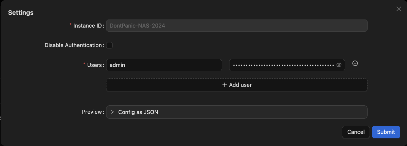Click the plus icon in Add user

225,85
